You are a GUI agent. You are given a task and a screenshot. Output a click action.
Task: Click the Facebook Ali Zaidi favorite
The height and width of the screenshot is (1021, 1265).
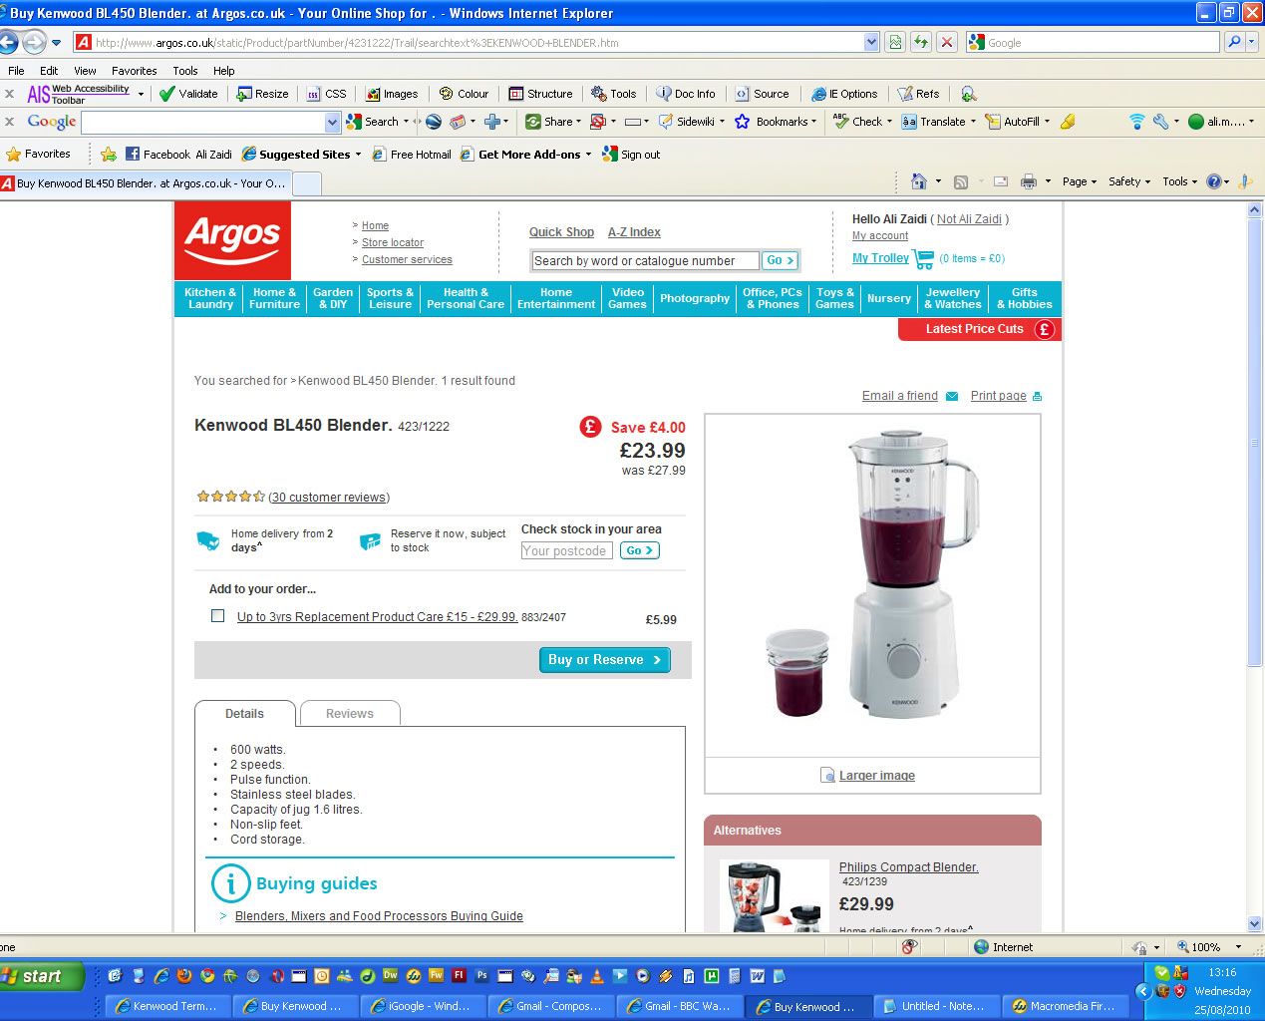tap(179, 155)
